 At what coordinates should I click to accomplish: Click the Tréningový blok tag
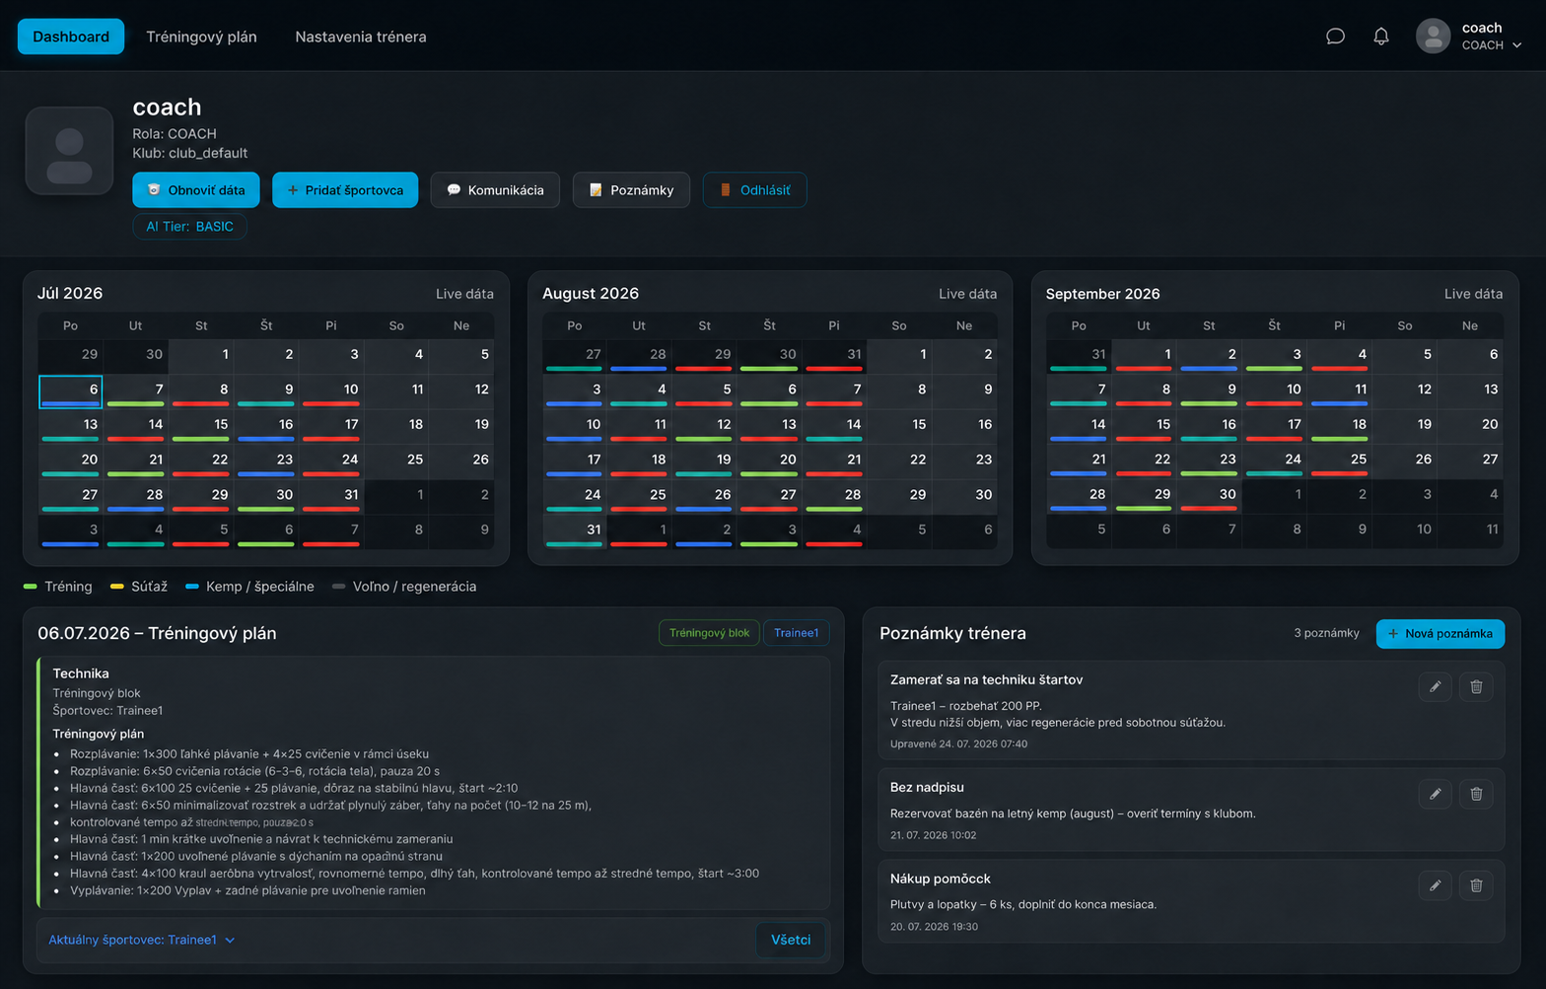[x=709, y=633]
